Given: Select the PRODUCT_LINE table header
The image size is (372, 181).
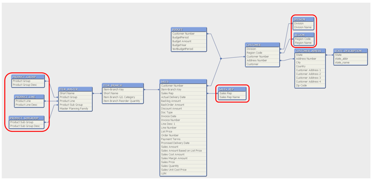Looking at the screenshot, I should coord(29,97).
